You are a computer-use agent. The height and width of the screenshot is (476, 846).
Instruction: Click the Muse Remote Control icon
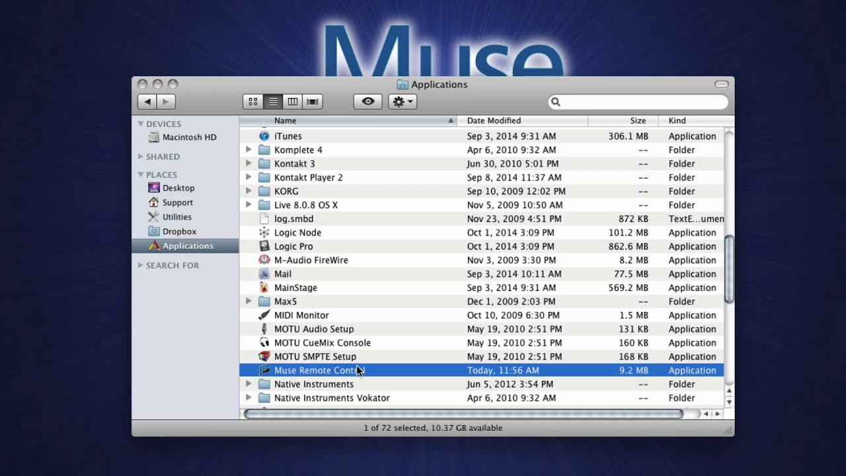pyautogui.click(x=264, y=370)
